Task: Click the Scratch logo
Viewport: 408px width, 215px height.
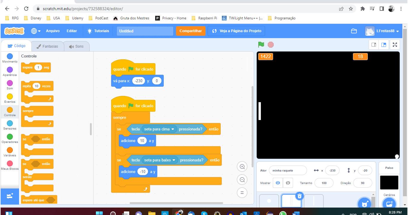Action: [14, 31]
